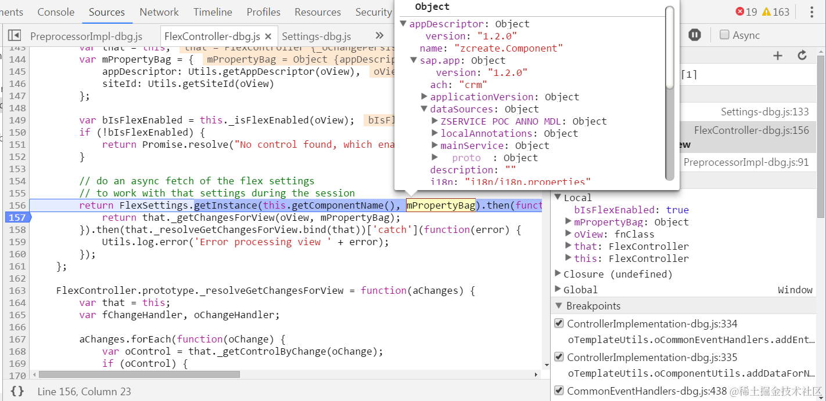This screenshot has width=826, height=401.
Task: Disable ControllerImplementation-dbg.js:335 breakpoint
Action: (559, 357)
